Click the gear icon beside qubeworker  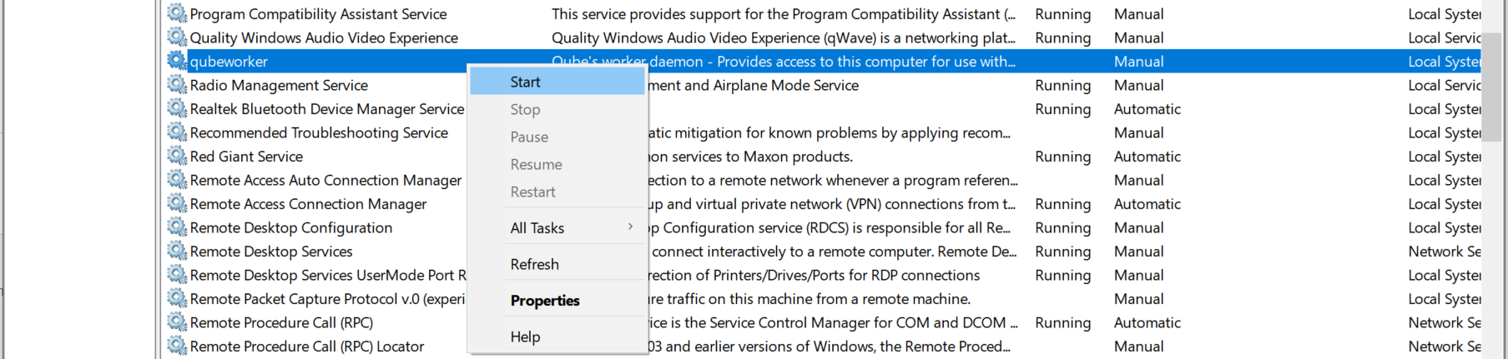pyautogui.click(x=176, y=61)
